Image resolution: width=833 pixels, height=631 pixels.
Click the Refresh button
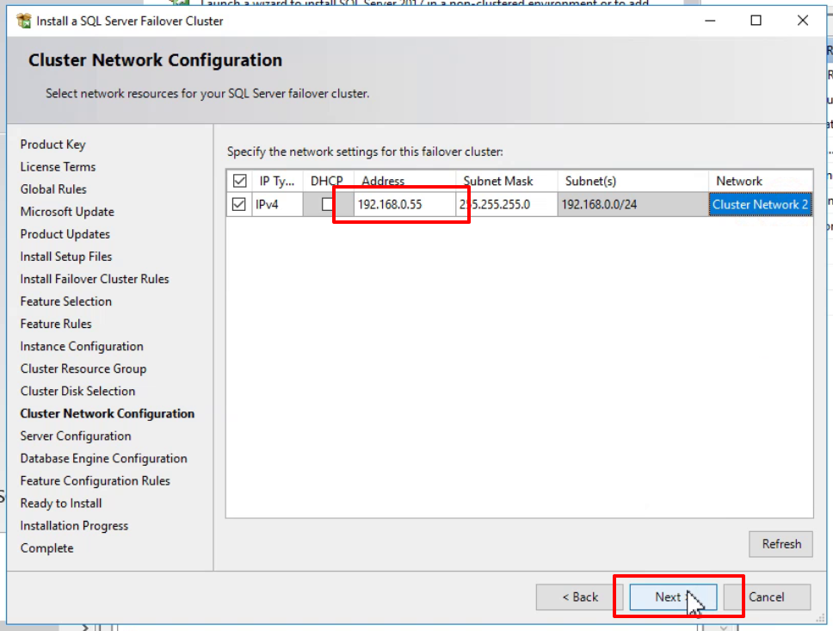[781, 544]
